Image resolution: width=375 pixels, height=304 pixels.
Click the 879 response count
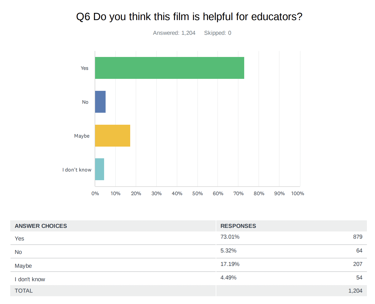(x=358, y=237)
